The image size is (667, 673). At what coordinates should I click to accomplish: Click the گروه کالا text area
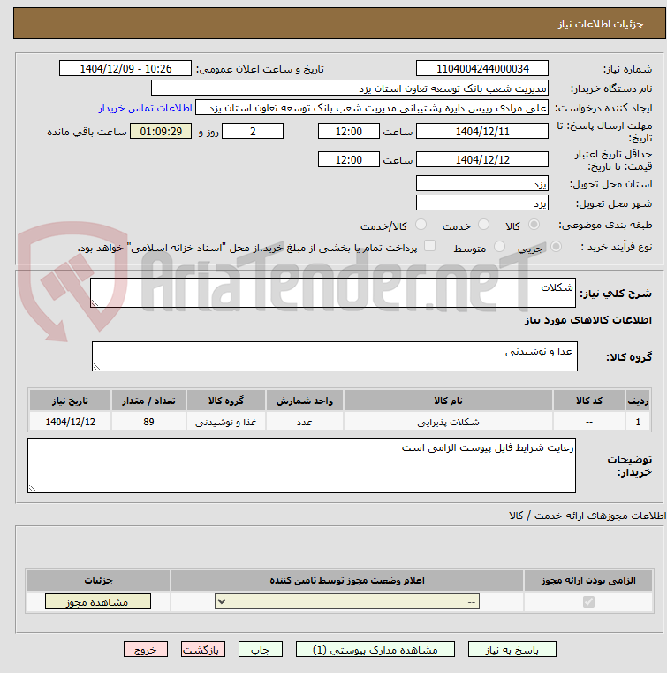(x=334, y=356)
